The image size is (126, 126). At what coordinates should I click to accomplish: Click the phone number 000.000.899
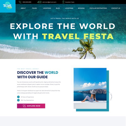[x=27, y=2]
